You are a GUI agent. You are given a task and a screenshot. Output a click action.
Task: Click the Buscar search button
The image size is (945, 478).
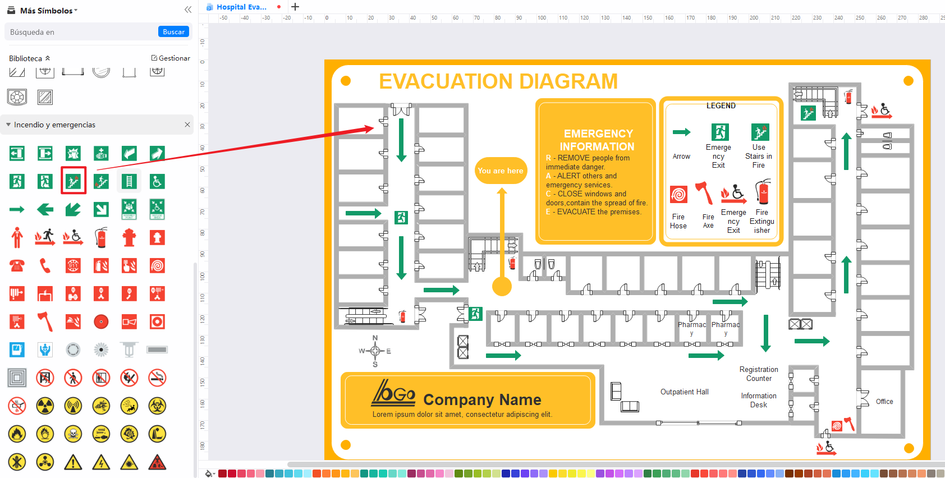(173, 32)
